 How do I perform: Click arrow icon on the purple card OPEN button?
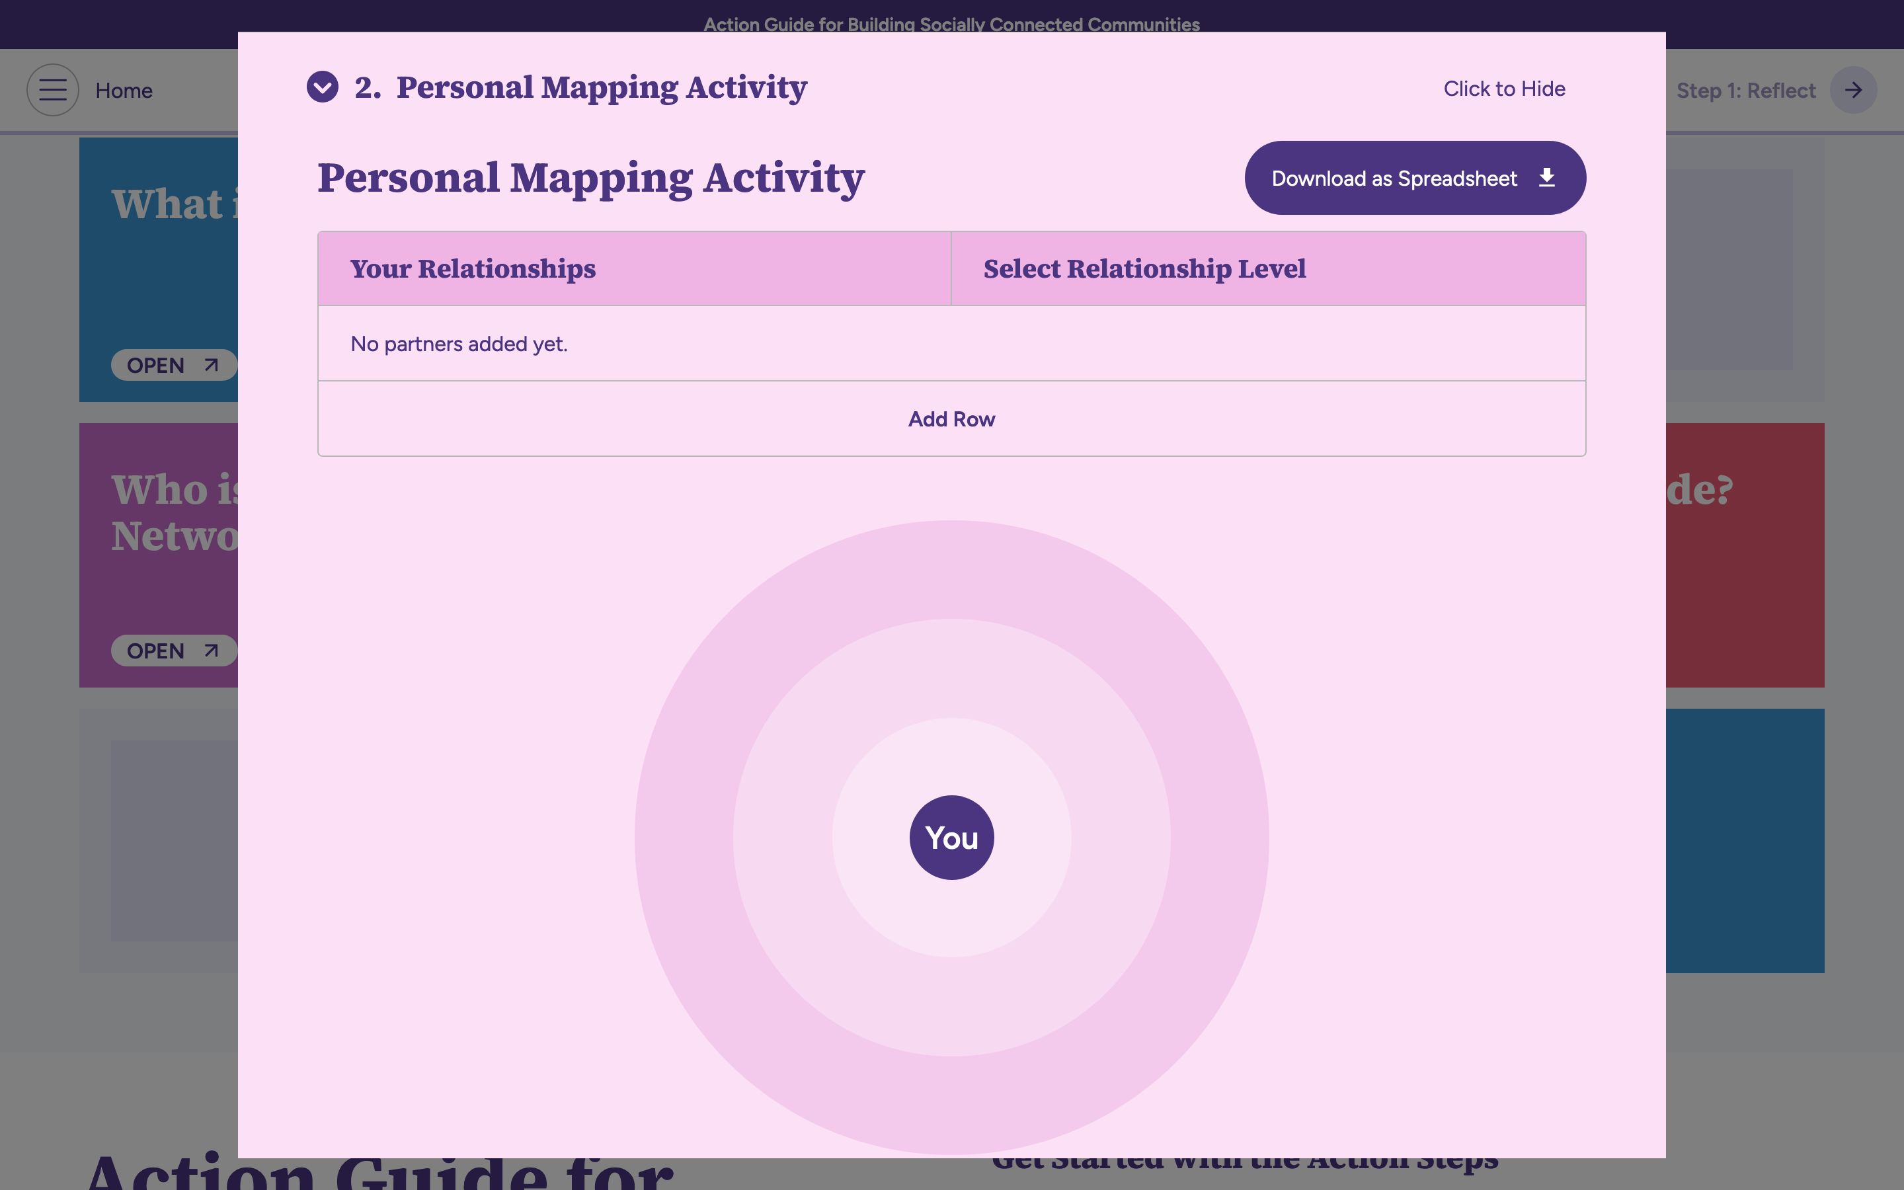click(211, 651)
